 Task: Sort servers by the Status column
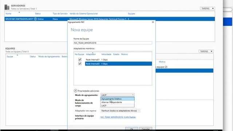(38, 14)
